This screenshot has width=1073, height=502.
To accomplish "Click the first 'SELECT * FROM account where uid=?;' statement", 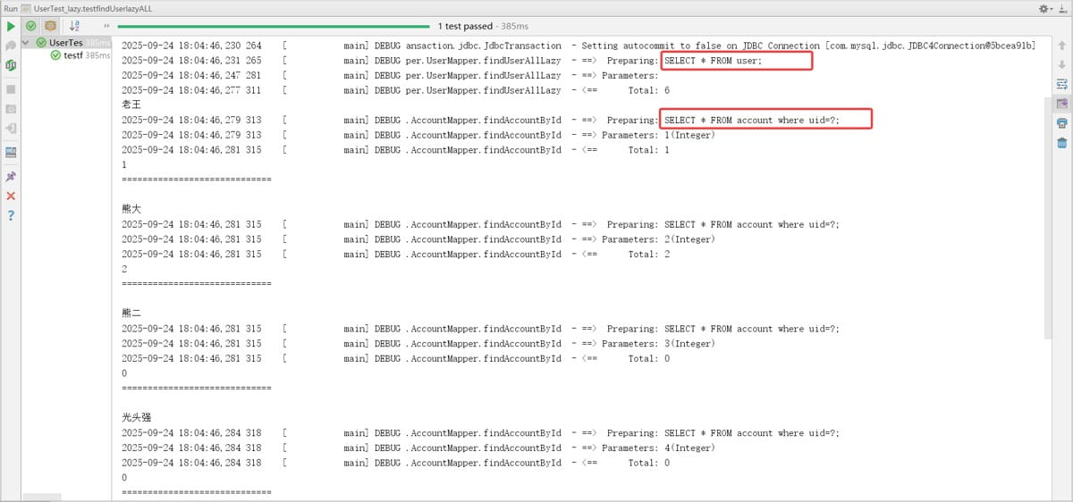I will 752,120.
